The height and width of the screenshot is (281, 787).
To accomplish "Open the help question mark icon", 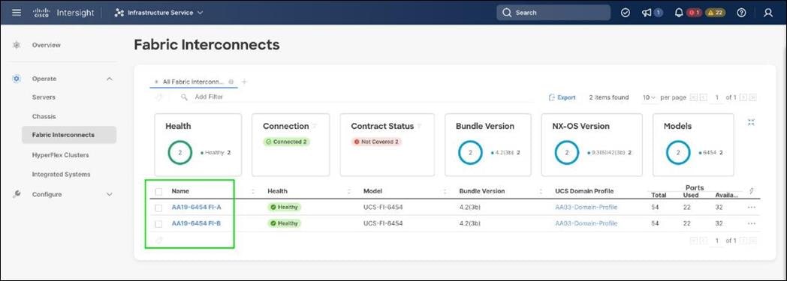I will point(741,13).
